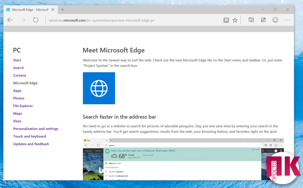Click the address bar search screenshot
This screenshot has height=188, width=303.
point(183,159)
